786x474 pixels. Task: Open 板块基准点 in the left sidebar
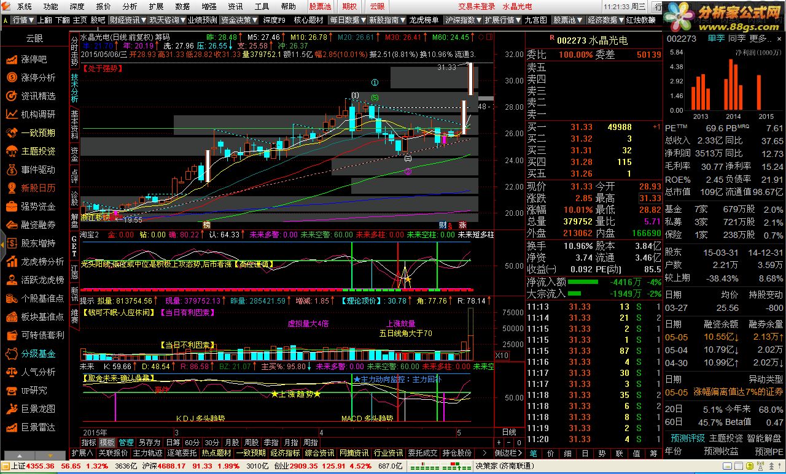click(x=34, y=317)
